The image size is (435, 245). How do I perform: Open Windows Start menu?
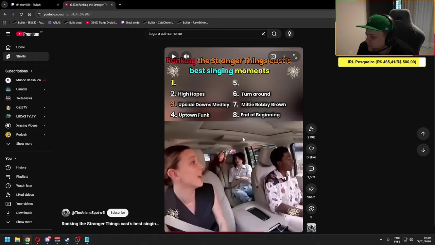(x=7, y=240)
